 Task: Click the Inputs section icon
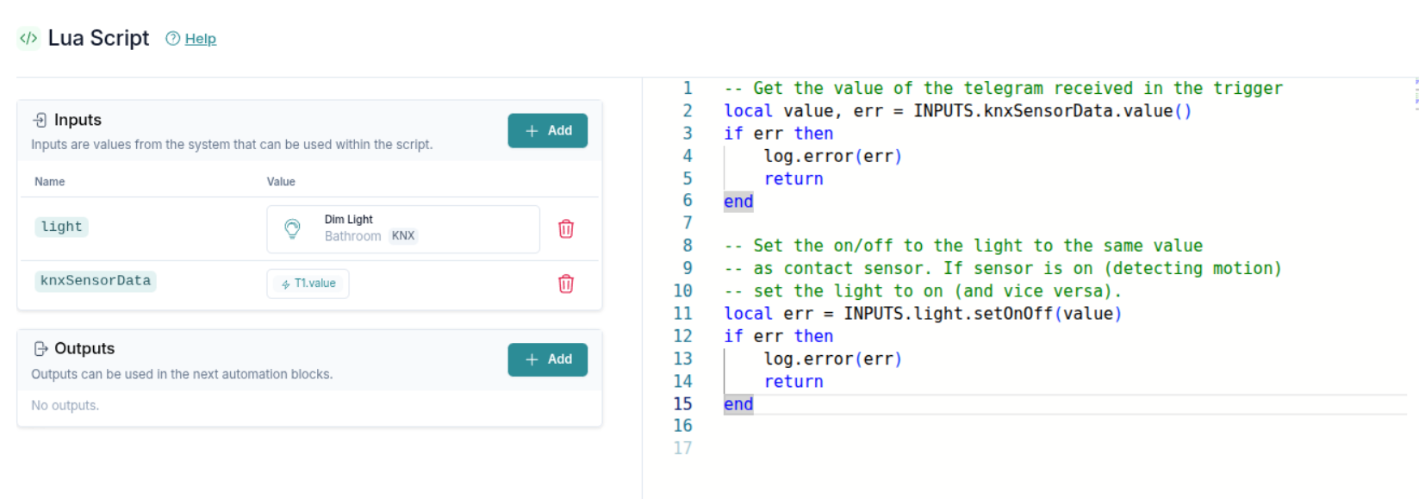40,120
